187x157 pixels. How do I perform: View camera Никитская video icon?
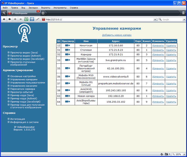coord(67,46)
